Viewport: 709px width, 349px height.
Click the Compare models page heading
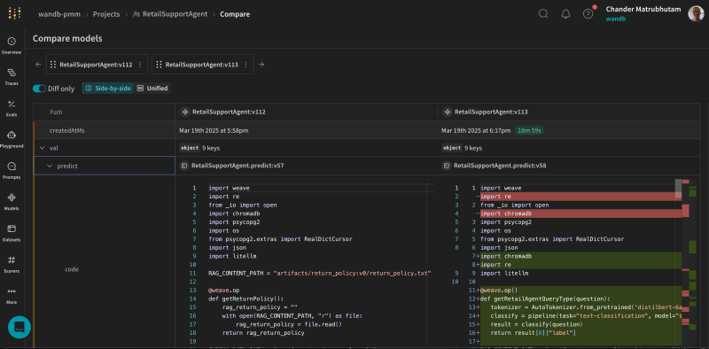pos(67,38)
